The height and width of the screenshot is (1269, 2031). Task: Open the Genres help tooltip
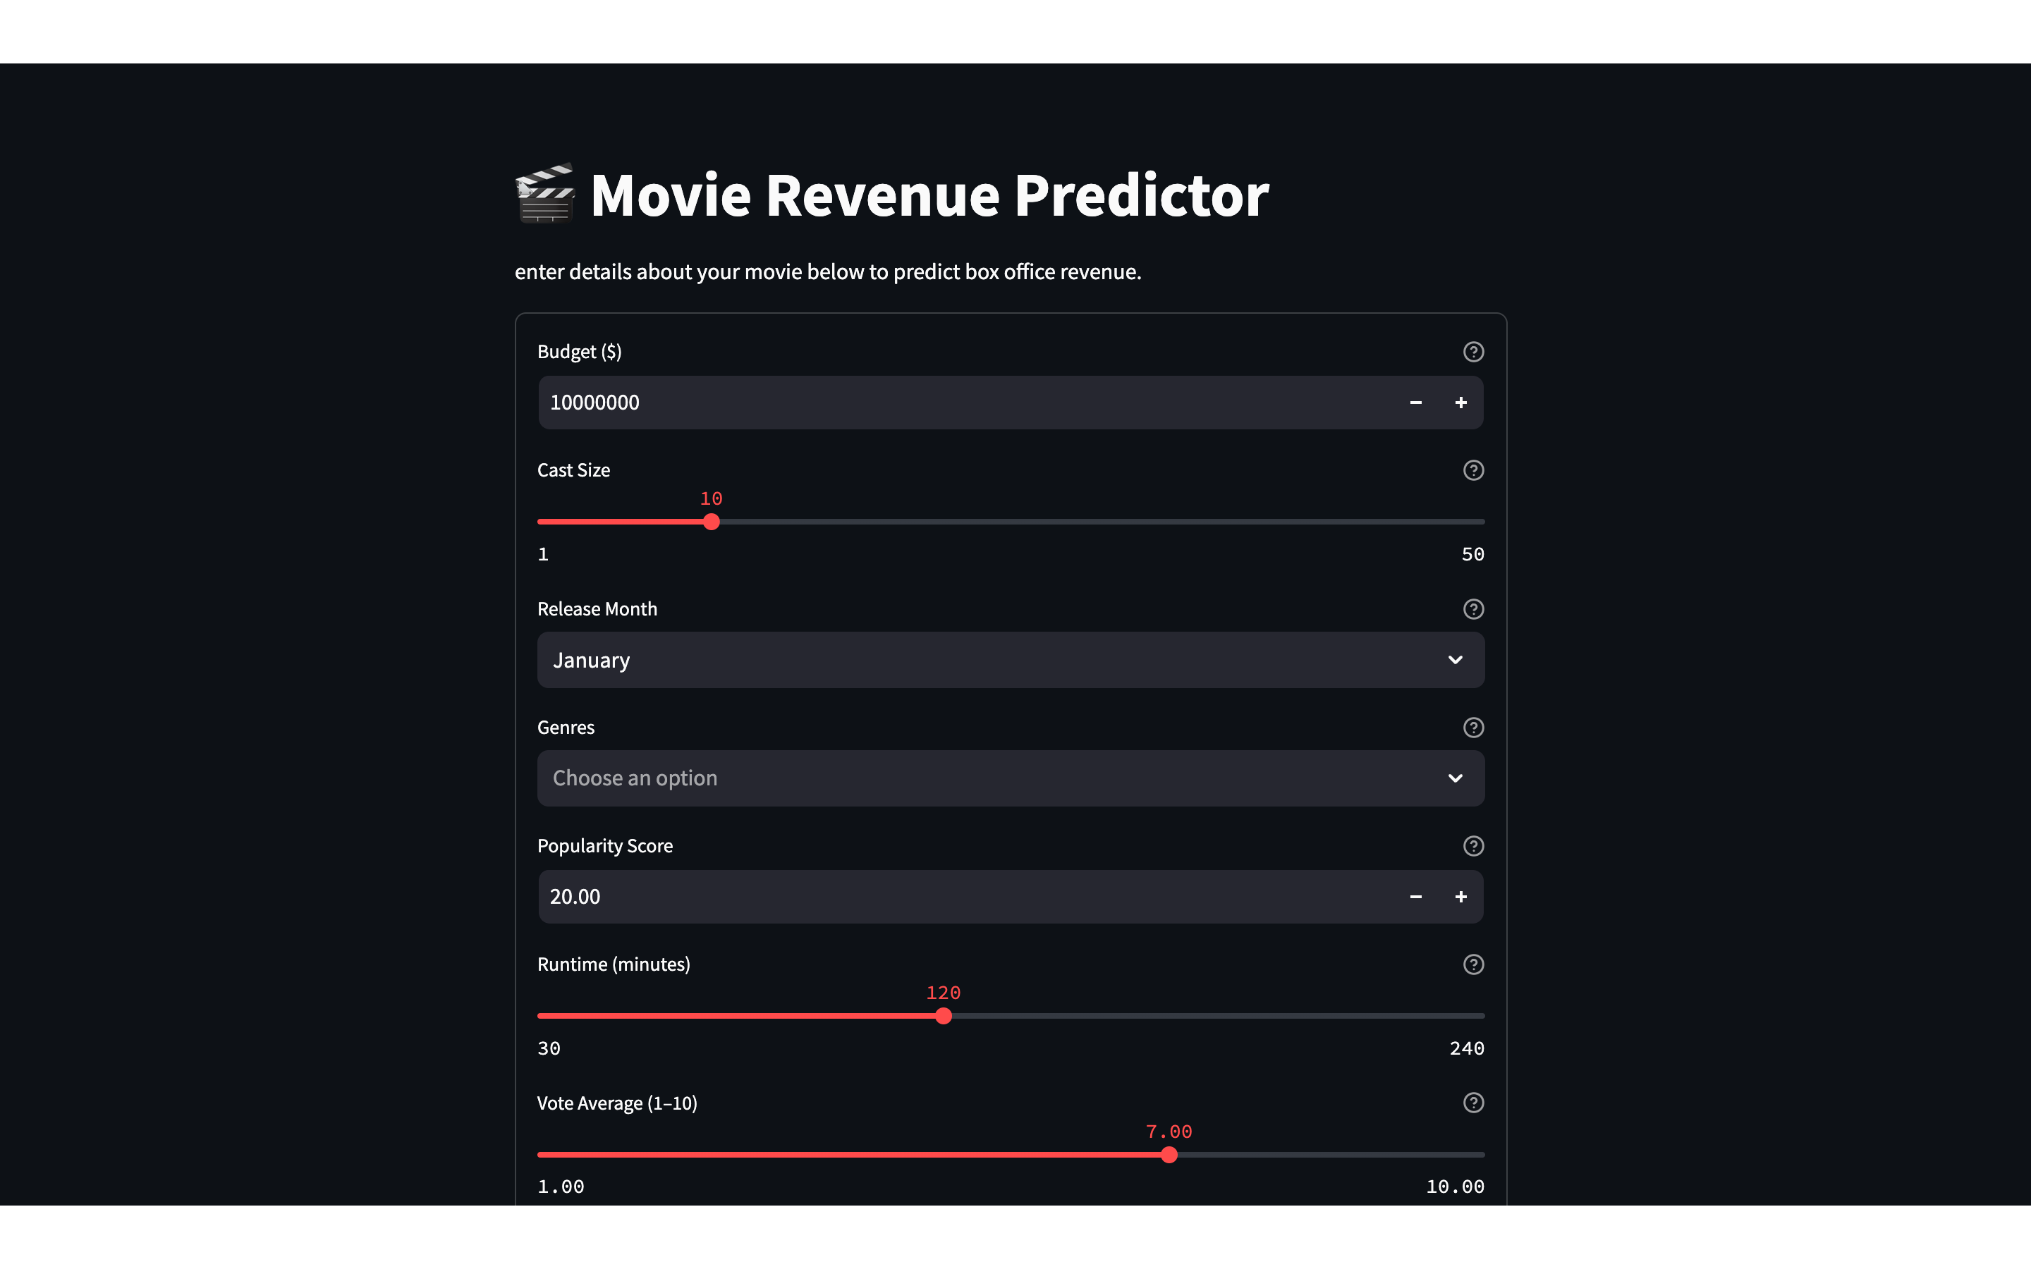click(1473, 728)
